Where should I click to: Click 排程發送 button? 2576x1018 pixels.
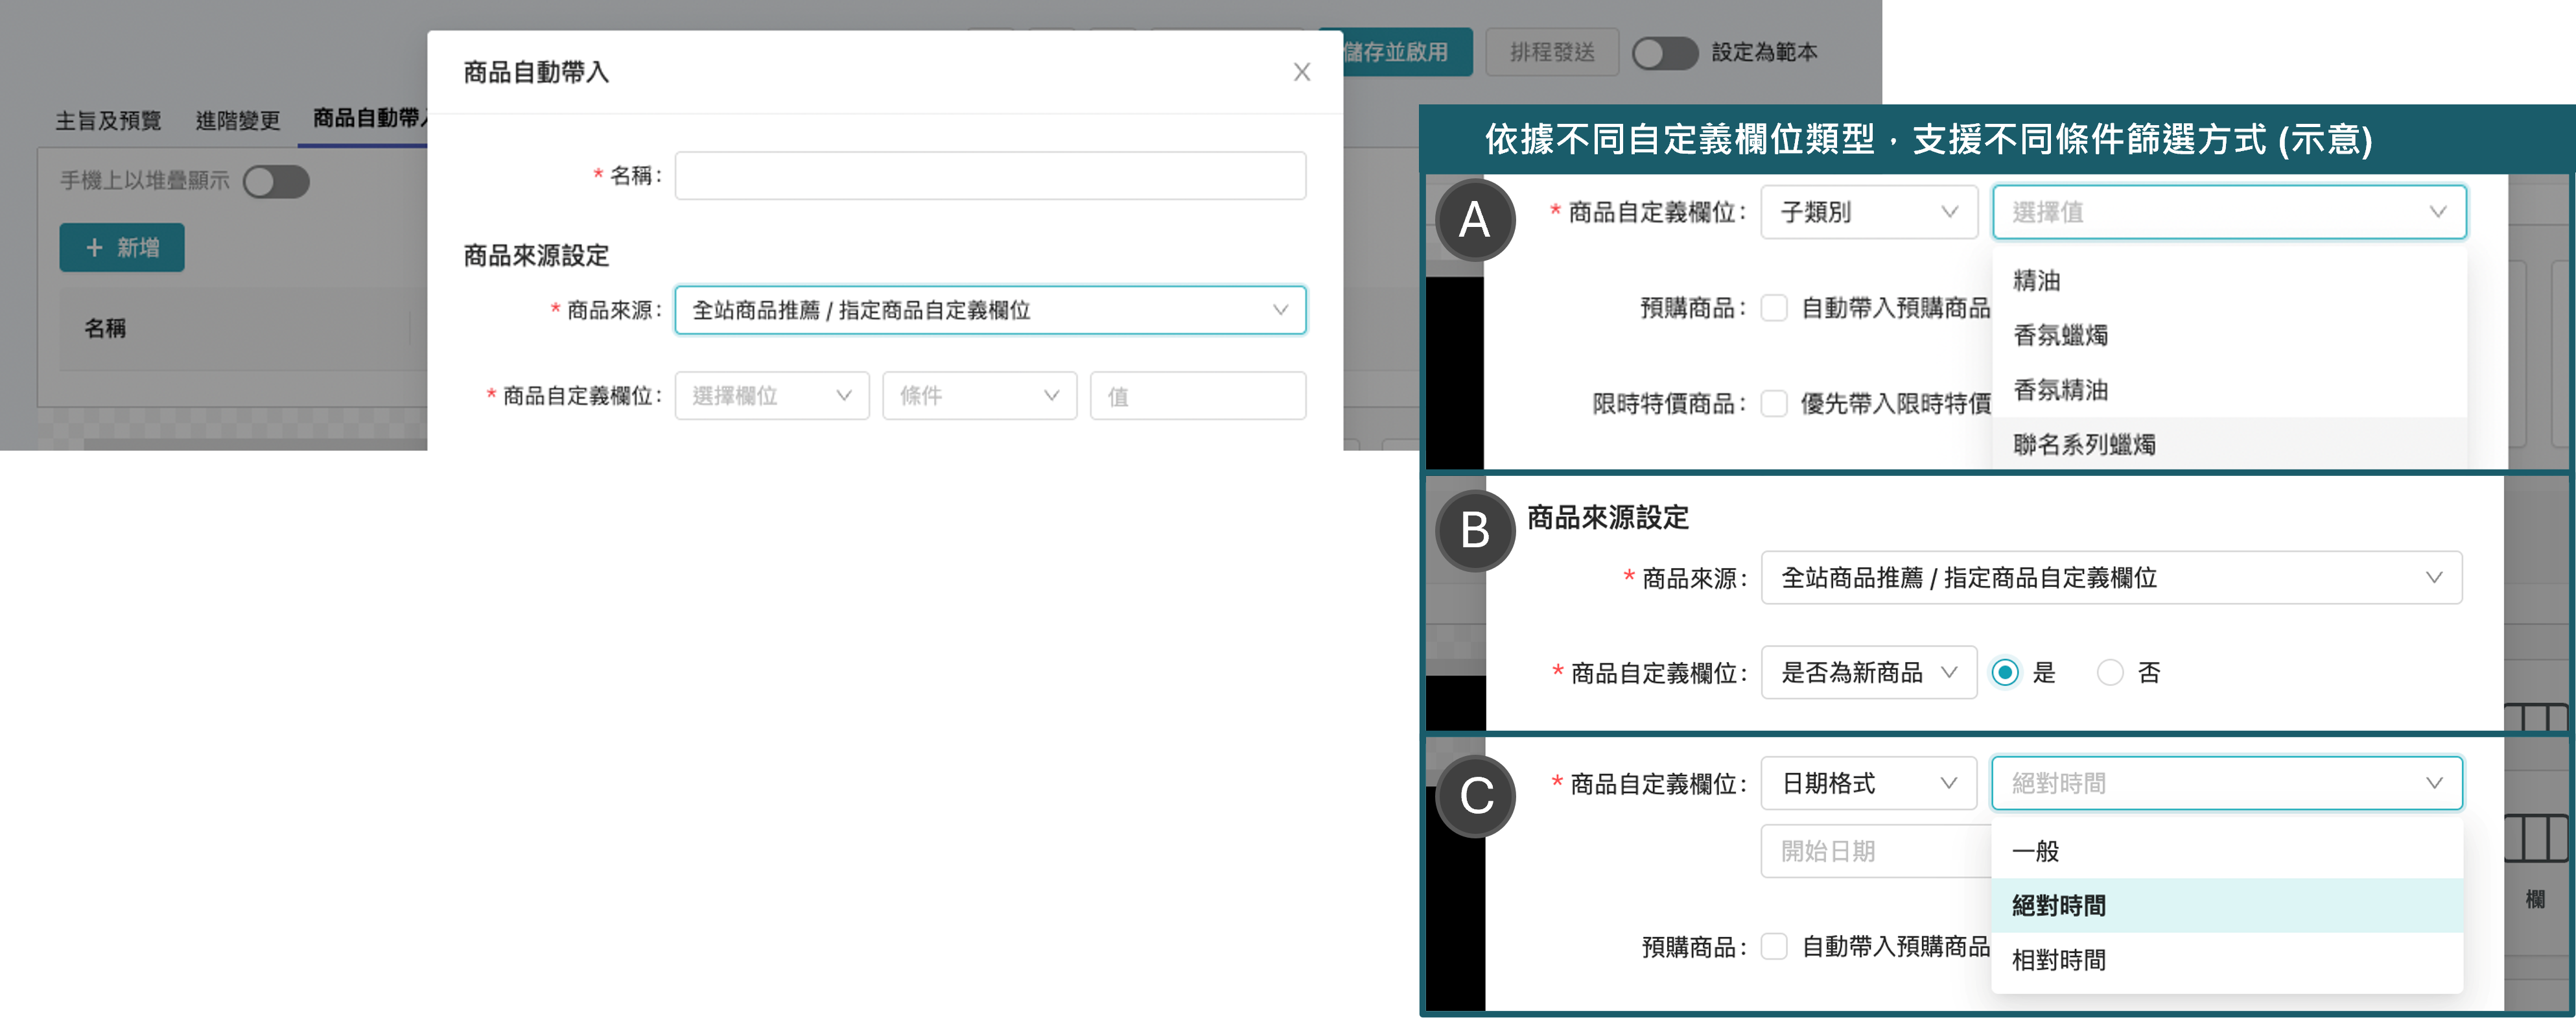(x=1552, y=52)
